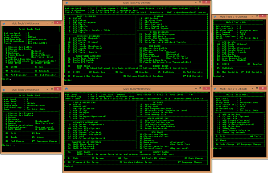This screenshot has width=268, height=173.
Task: Select '09 Working folders Setup' option
Action: point(135,162)
